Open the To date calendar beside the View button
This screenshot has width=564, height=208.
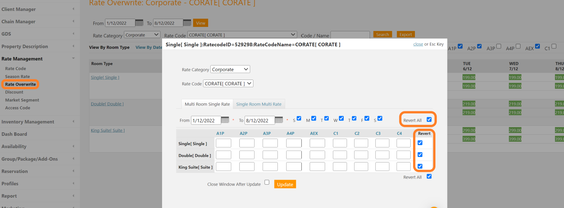coord(187,23)
